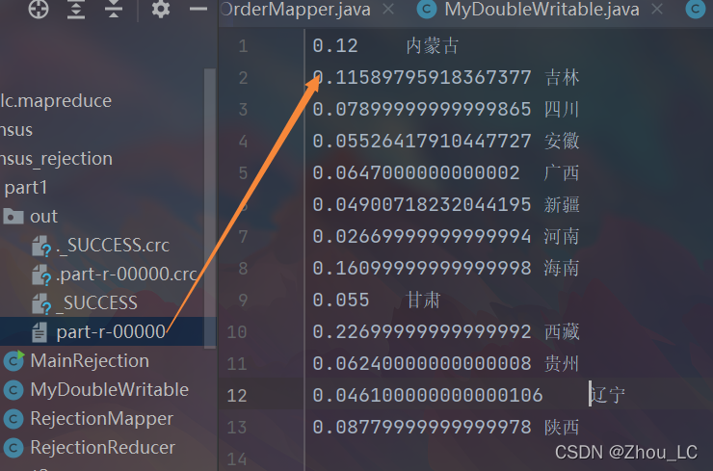
Task: Click the value 0.16099999999999998
Action: pyautogui.click(x=422, y=268)
